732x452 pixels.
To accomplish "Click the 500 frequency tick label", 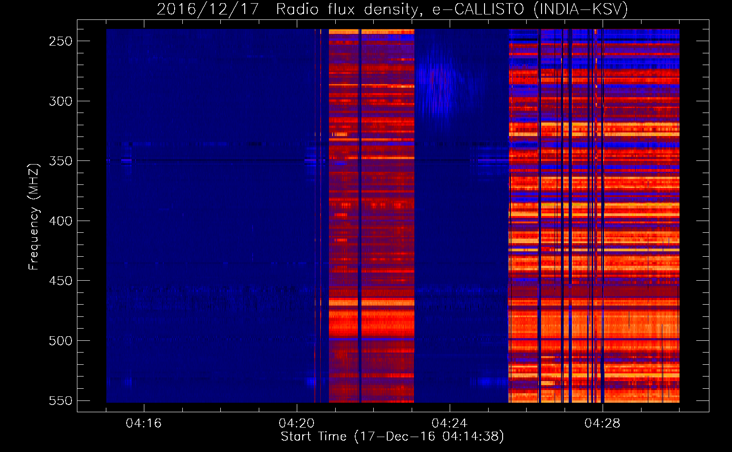I will pyautogui.click(x=61, y=341).
